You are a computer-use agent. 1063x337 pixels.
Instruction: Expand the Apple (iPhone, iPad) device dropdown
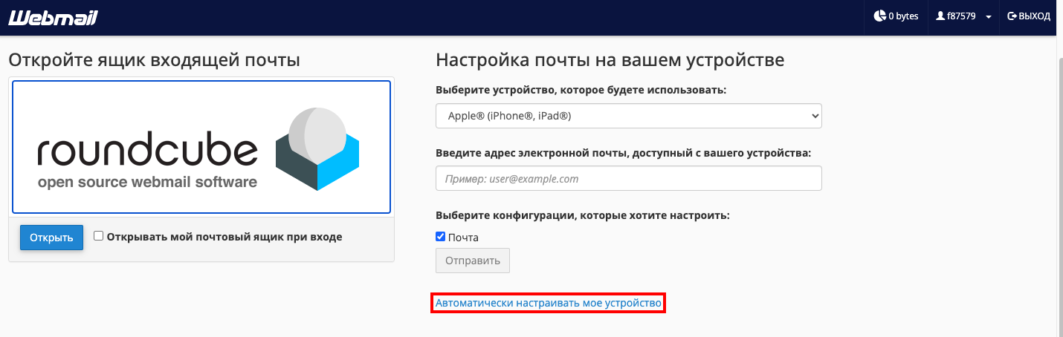[629, 116]
